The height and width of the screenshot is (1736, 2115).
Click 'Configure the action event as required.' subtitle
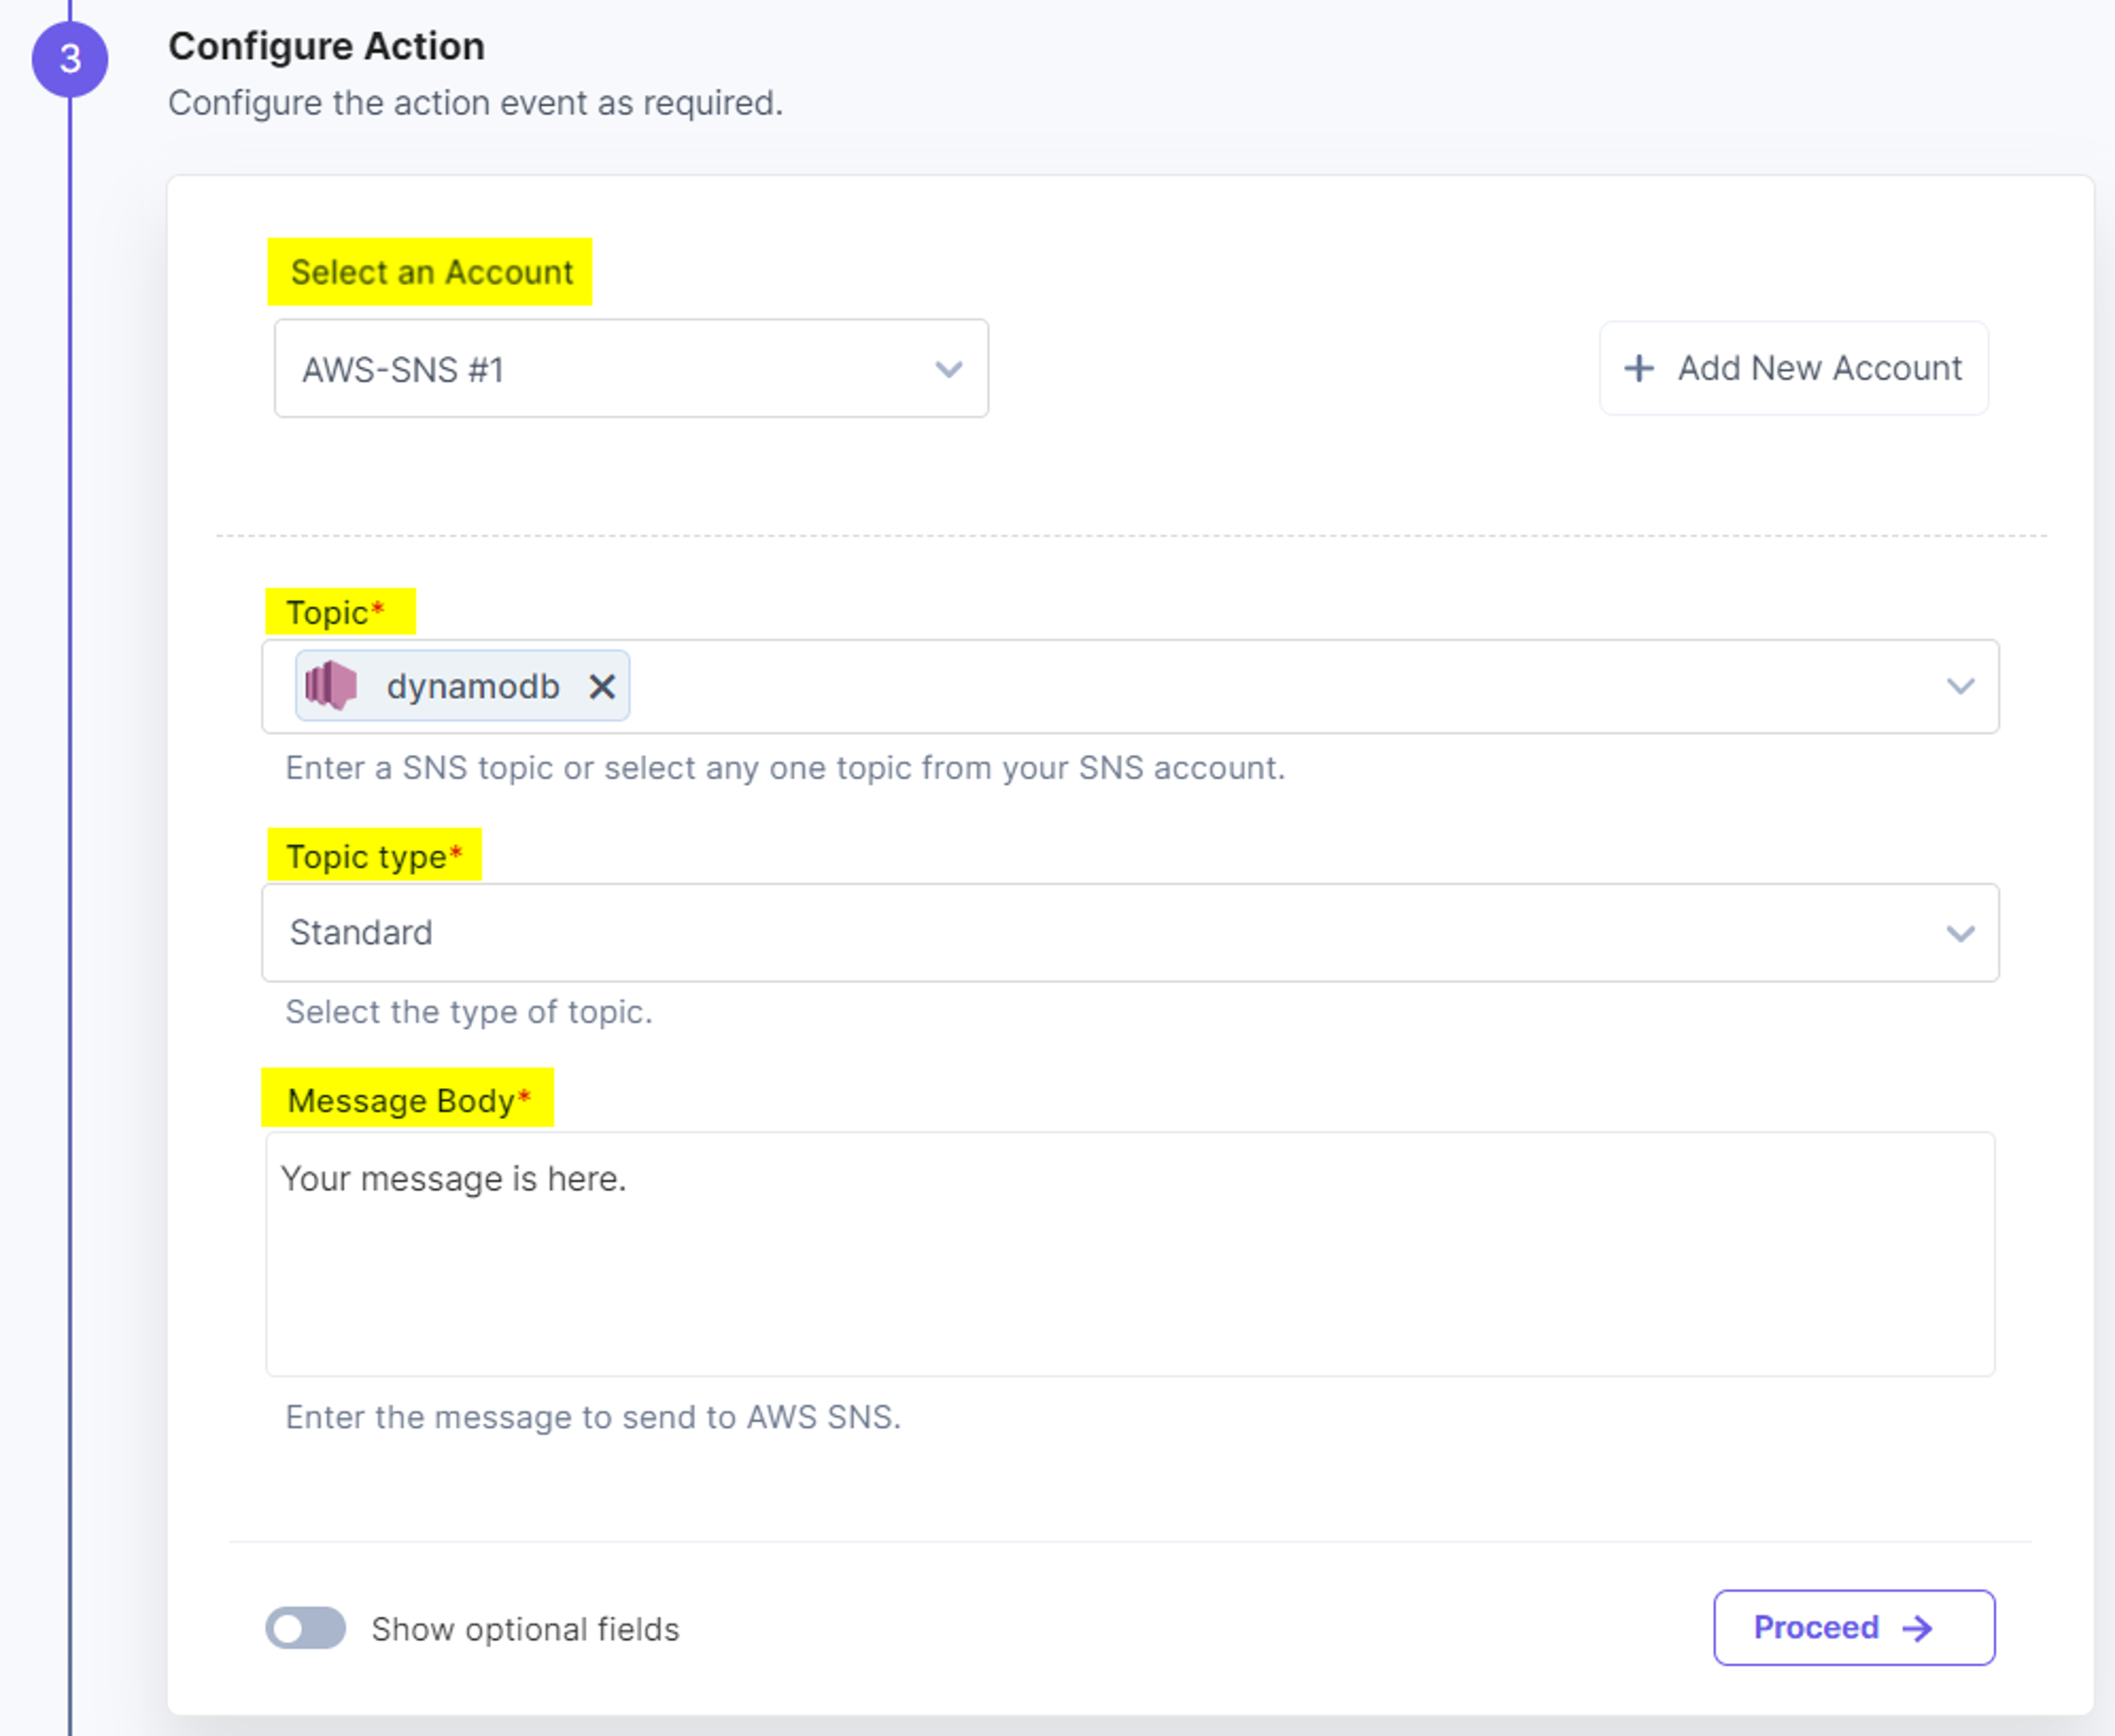pyautogui.click(x=475, y=103)
